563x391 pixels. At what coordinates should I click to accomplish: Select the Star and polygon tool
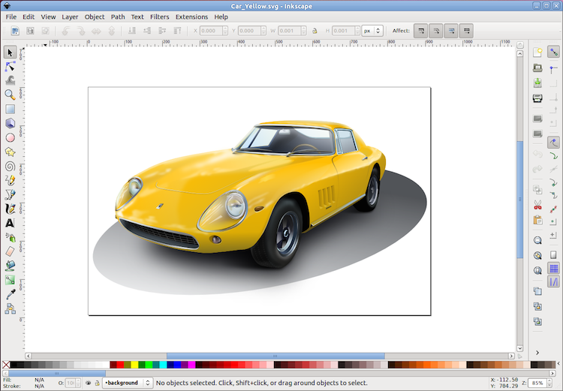pyautogui.click(x=10, y=152)
